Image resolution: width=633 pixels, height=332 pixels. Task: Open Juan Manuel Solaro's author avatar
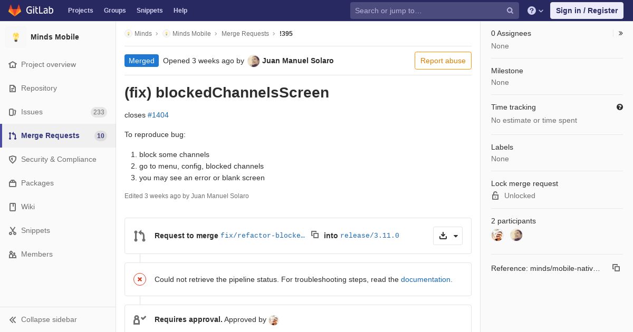[254, 61]
